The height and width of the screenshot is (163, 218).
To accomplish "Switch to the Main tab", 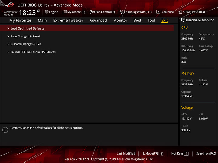I will coord(42,21).
